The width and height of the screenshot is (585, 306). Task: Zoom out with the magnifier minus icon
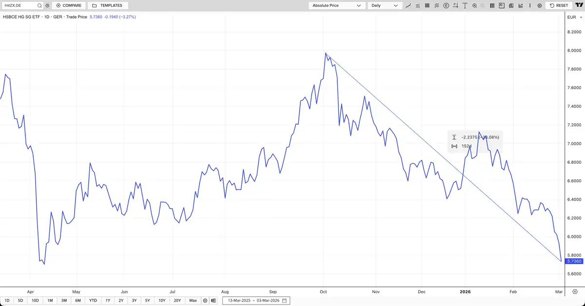483,5
